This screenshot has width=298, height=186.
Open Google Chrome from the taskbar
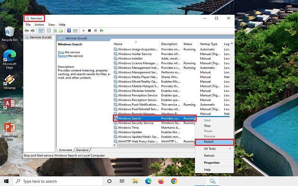(174, 181)
